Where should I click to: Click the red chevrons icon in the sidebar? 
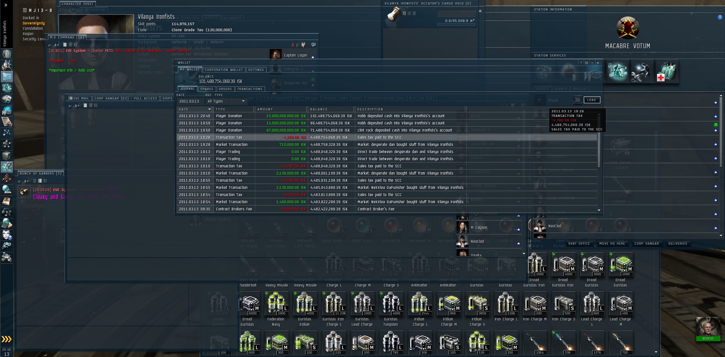(6, 178)
